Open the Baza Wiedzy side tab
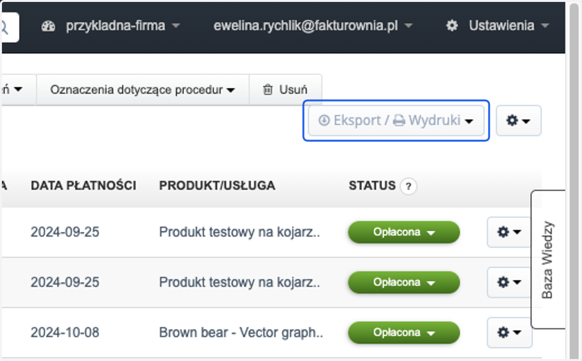Image resolution: width=582 pixels, height=361 pixels. tap(548, 259)
